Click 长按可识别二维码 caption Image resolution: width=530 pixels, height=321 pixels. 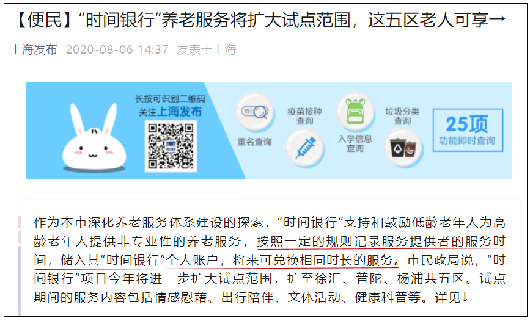click(x=170, y=99)
